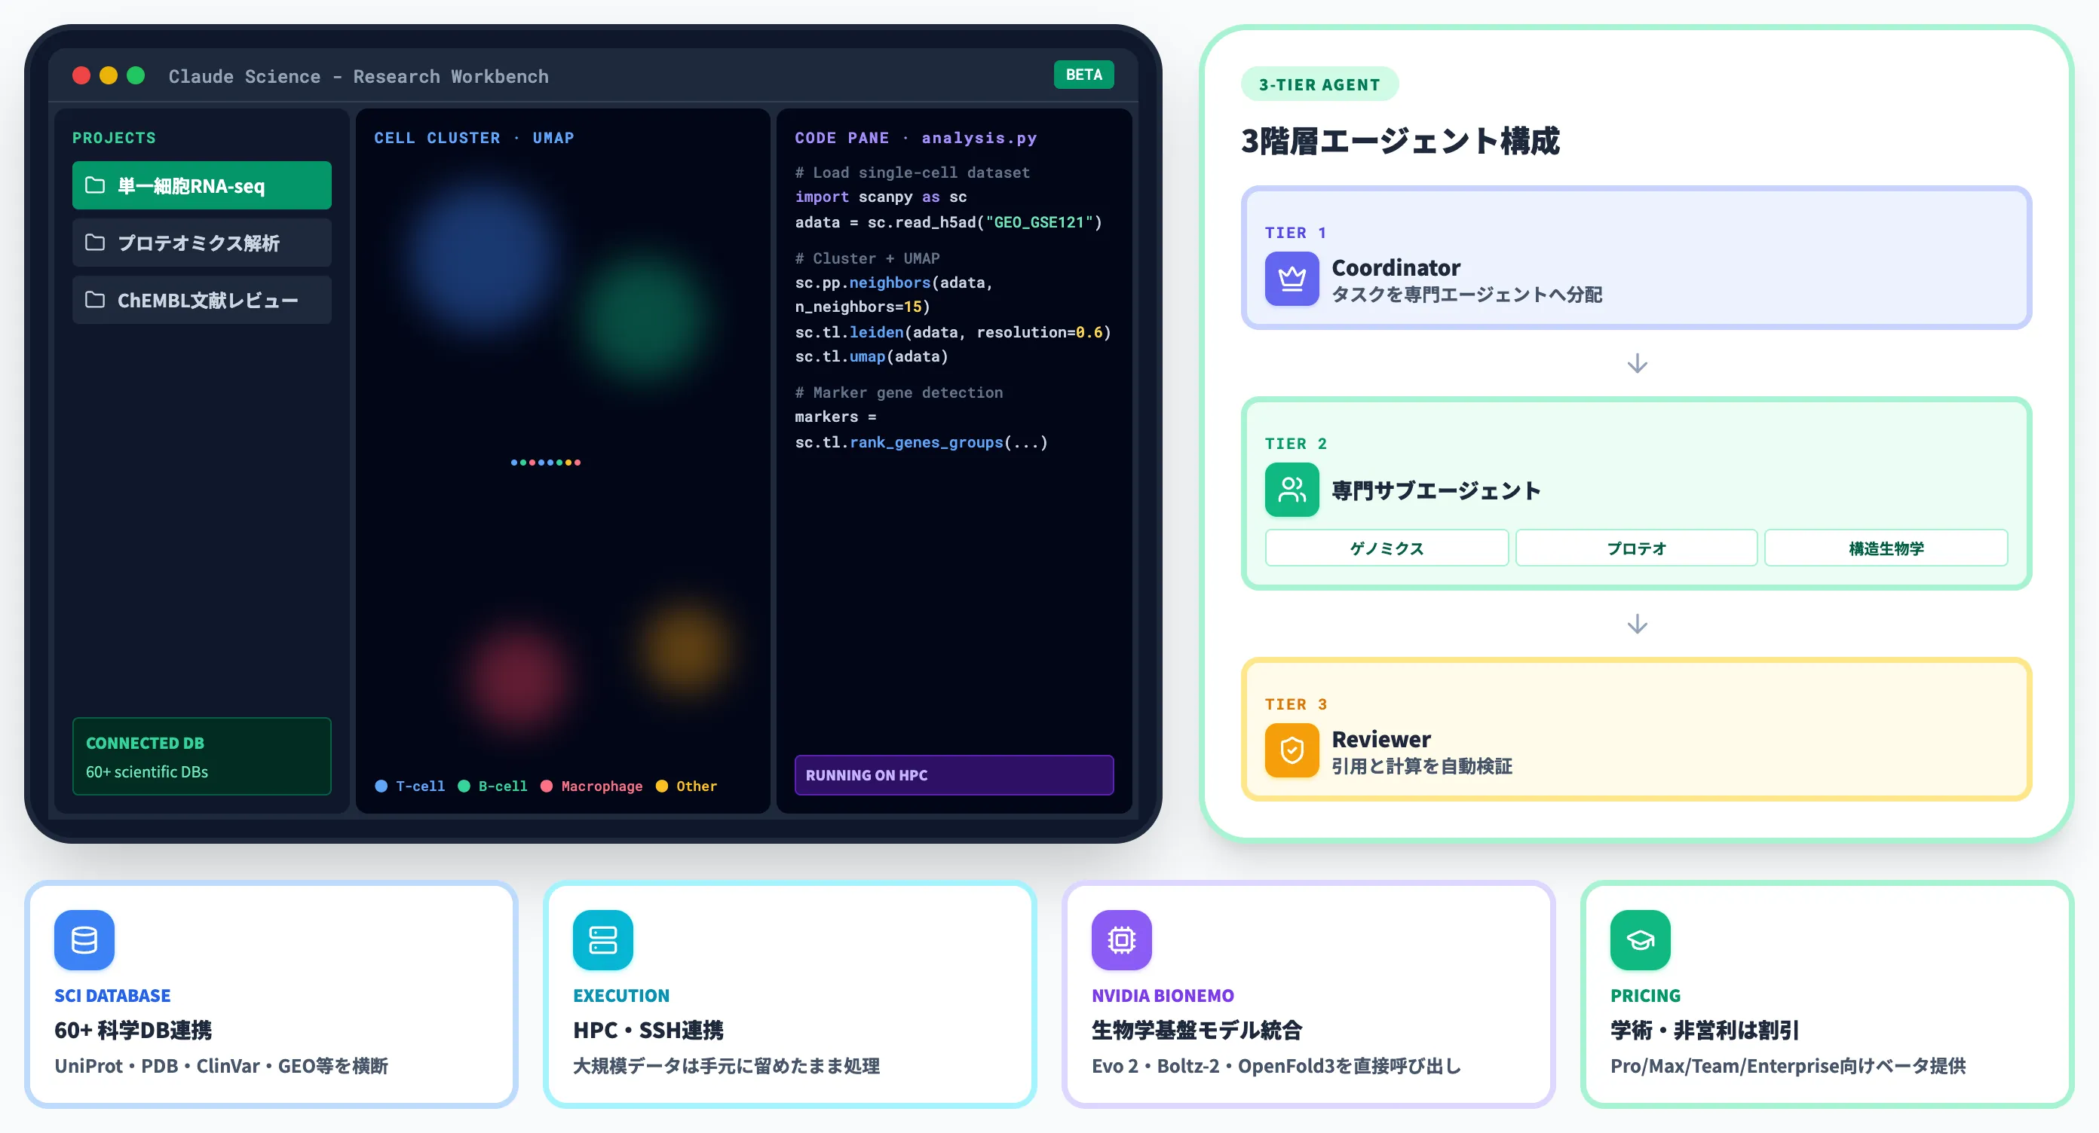Click the PROJECTS panel heading

coord(114,138)
